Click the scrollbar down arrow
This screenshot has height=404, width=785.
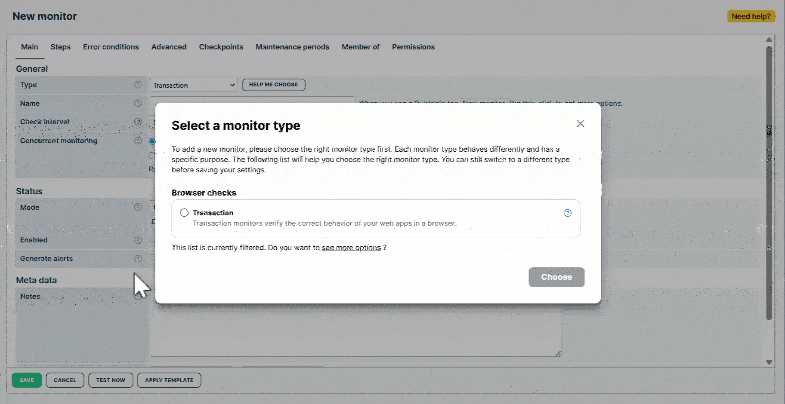[x=769, y=362]
